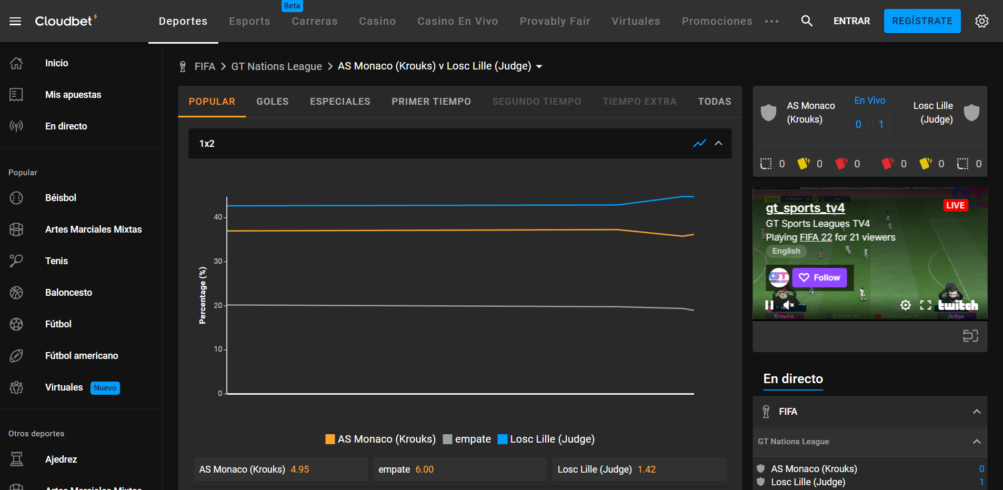The image size is (1003, 490).
Task: Open the Promociones navigation item
Action: (717, 21)
